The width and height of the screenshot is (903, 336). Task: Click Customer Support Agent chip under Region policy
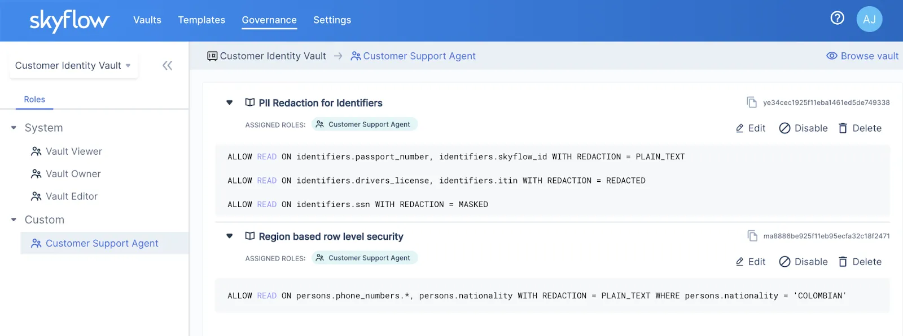tap(364, 258)
